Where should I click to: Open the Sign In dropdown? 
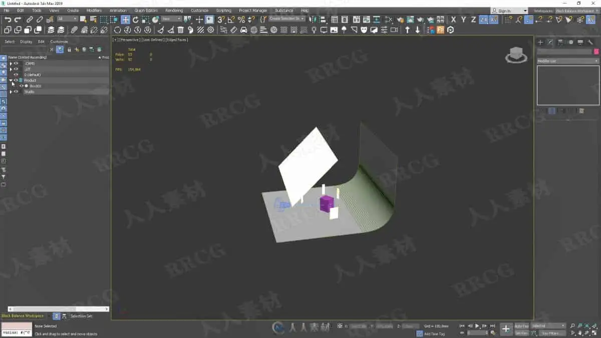pyautogui.click(x=510, y=11)
